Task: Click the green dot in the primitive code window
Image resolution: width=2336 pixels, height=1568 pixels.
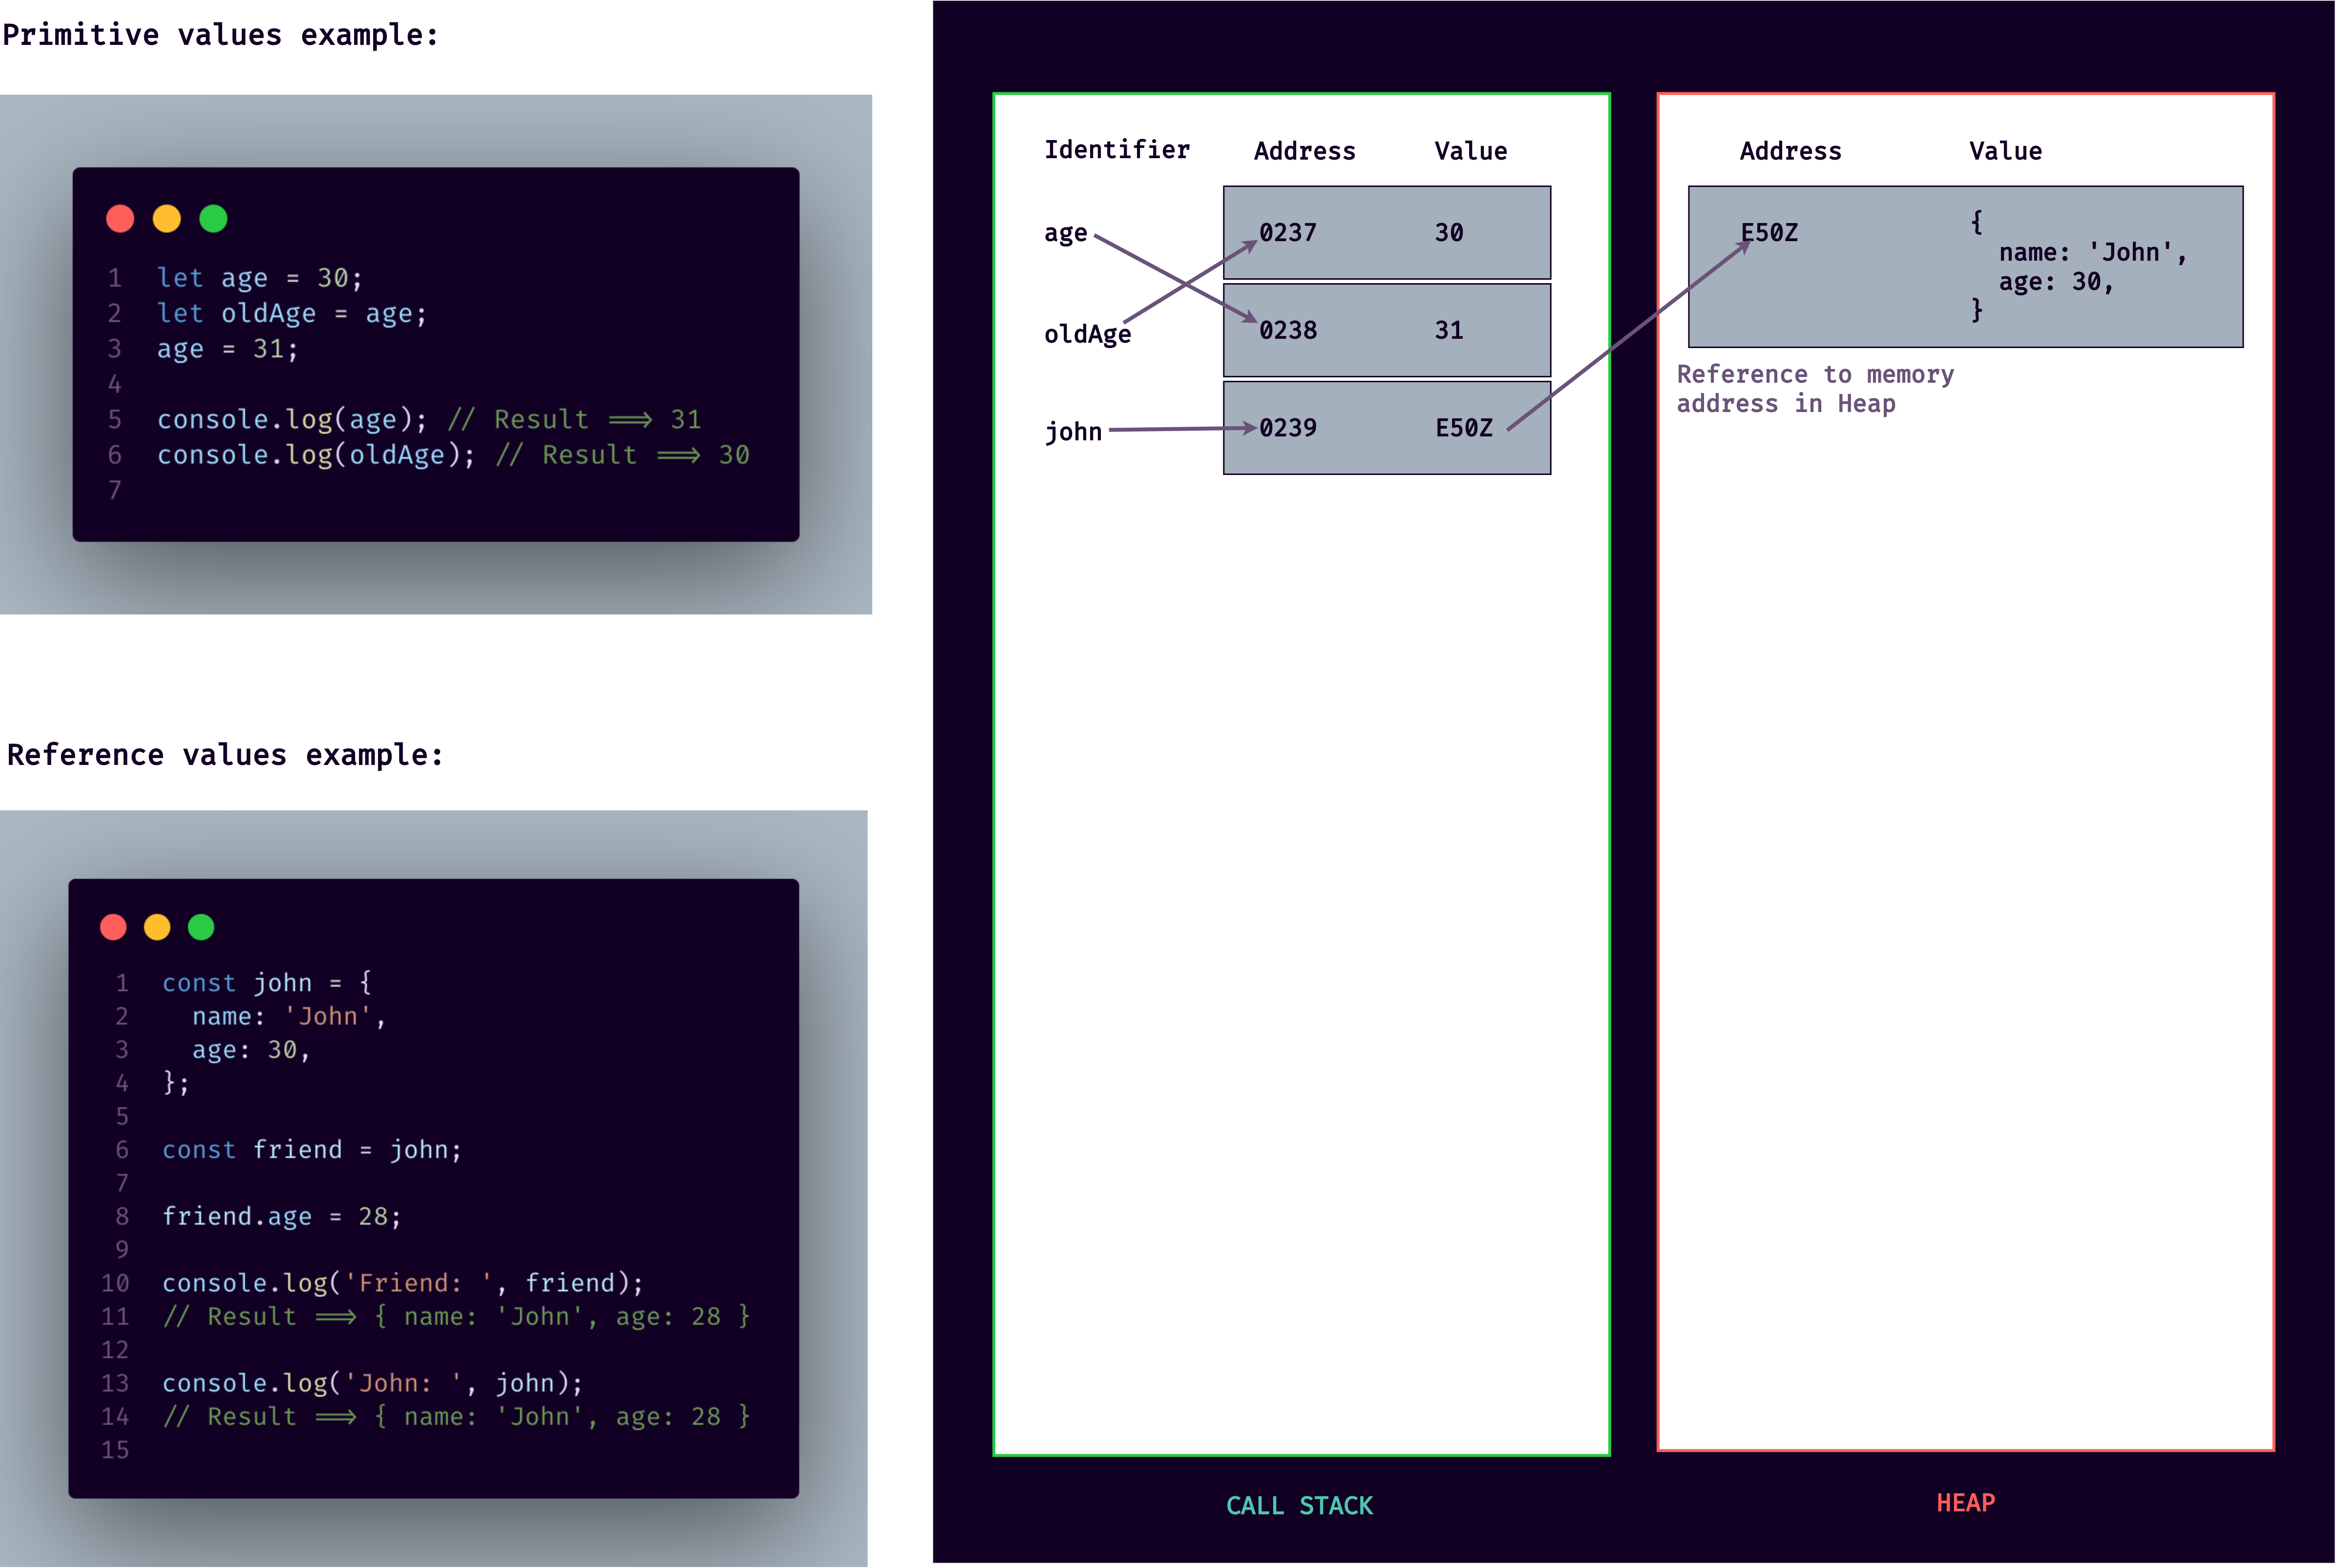Action: point(213,219)
